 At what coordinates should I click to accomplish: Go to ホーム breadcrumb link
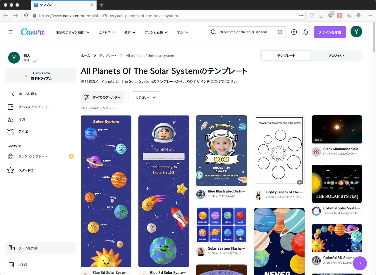85,55
